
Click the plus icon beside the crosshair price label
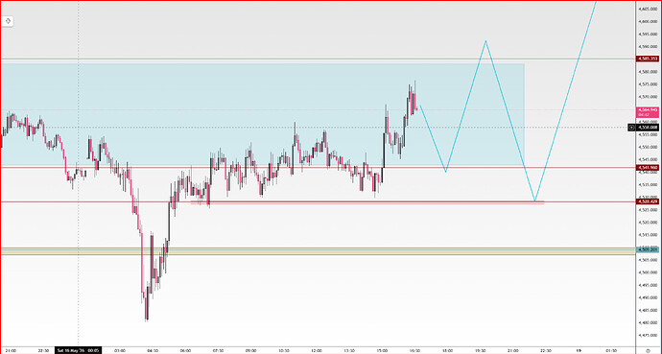tap(632, 127)
